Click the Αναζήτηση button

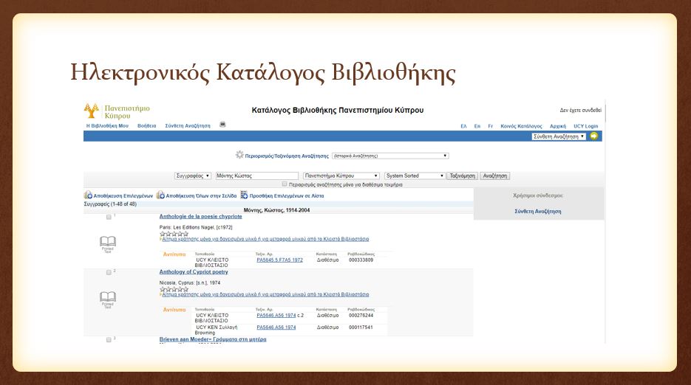point(495,176)
